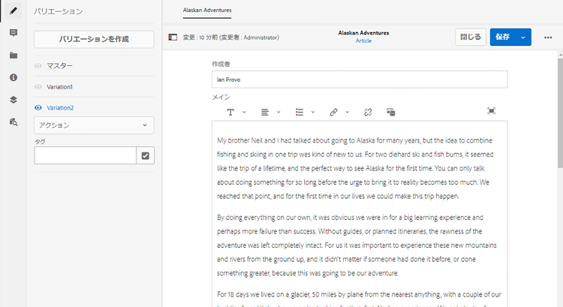Open the associated content folder icon
Viewport: 563px width, 307px height.
tap(14, 56)
